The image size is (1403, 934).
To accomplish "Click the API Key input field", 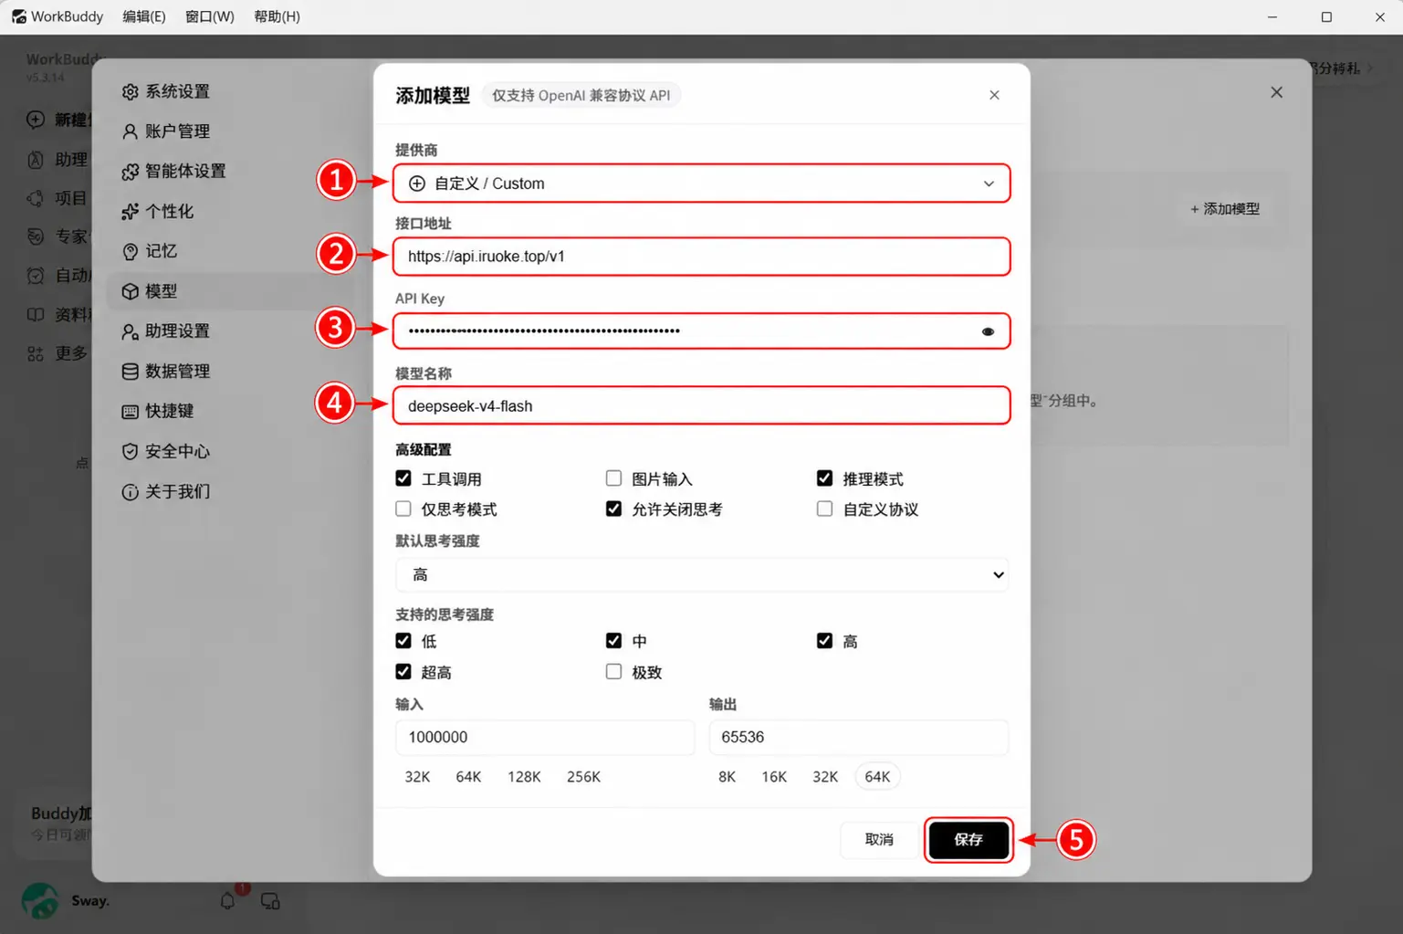I will coord(701,331).
